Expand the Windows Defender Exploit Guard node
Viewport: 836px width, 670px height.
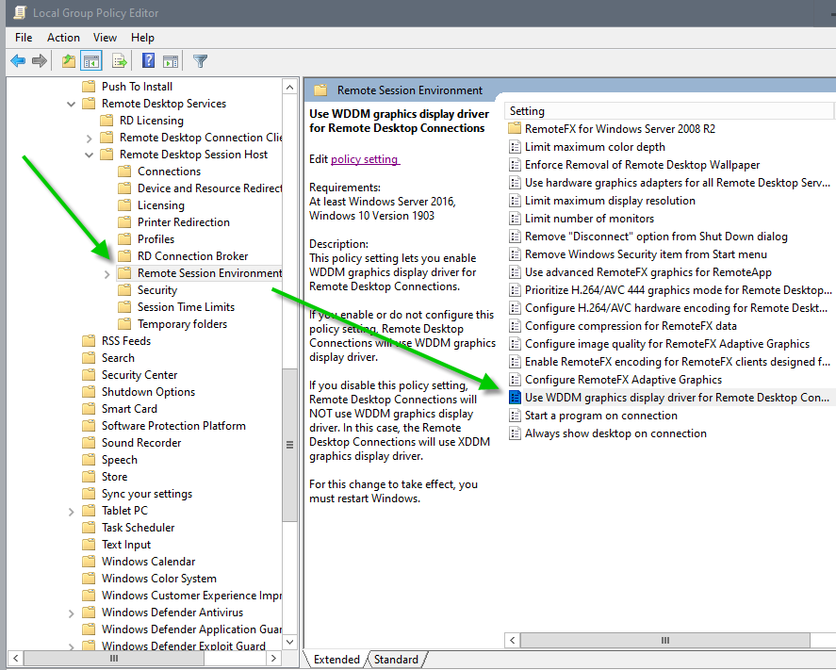tap(71, 646)
